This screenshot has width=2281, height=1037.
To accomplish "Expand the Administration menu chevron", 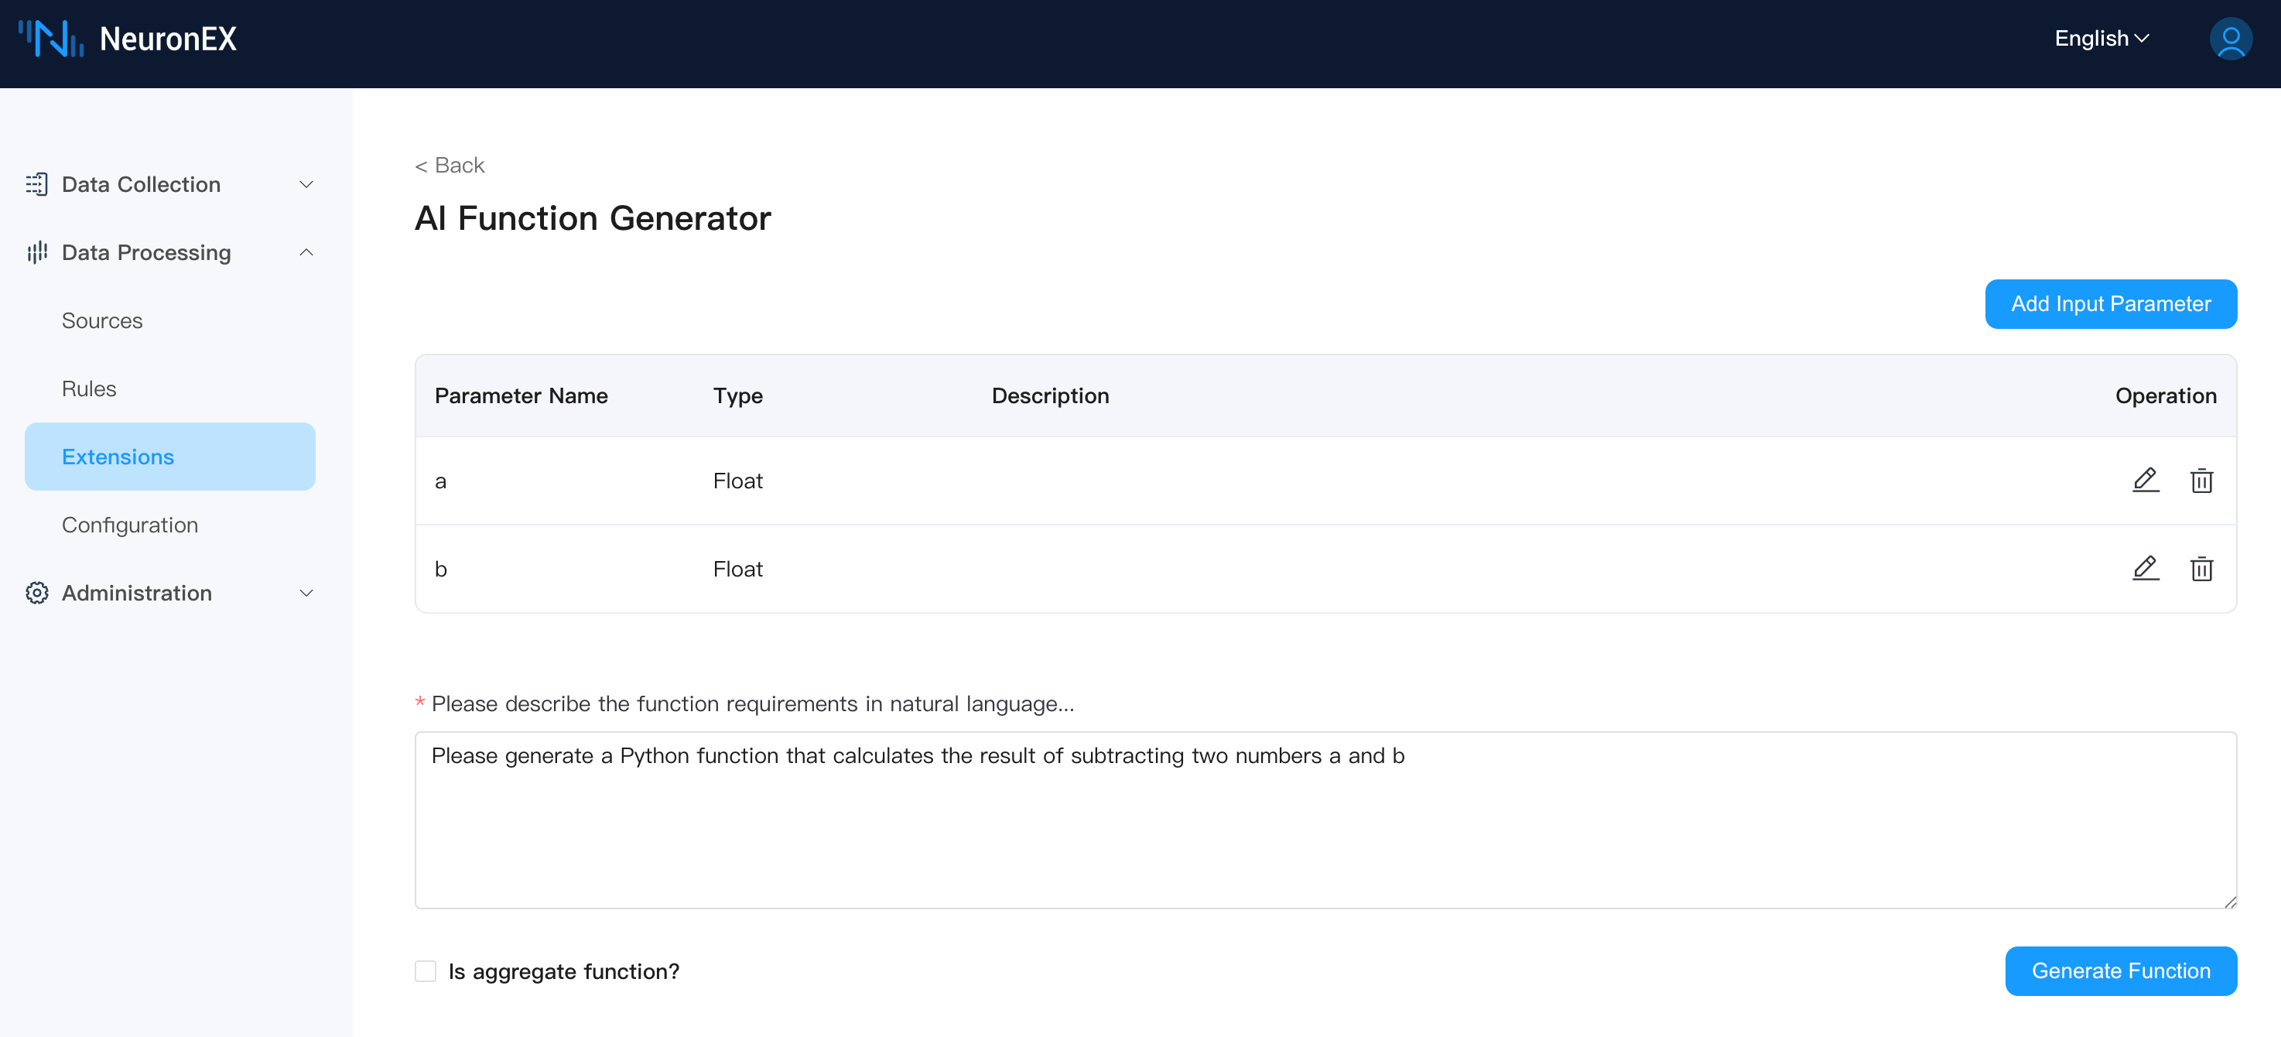I will (306, 593).
